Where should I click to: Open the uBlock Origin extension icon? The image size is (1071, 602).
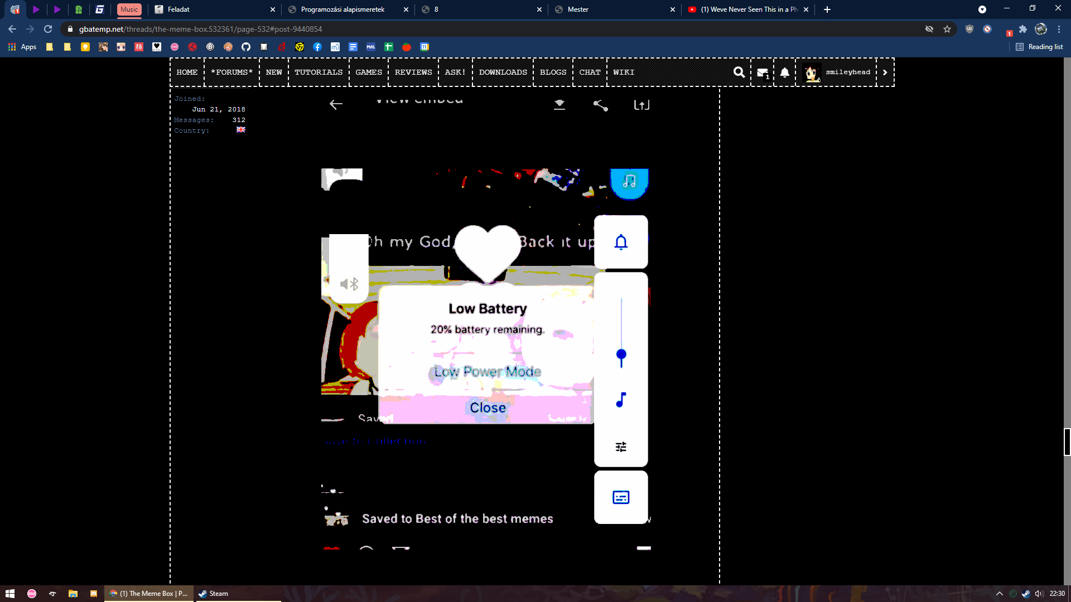[969, 29]
